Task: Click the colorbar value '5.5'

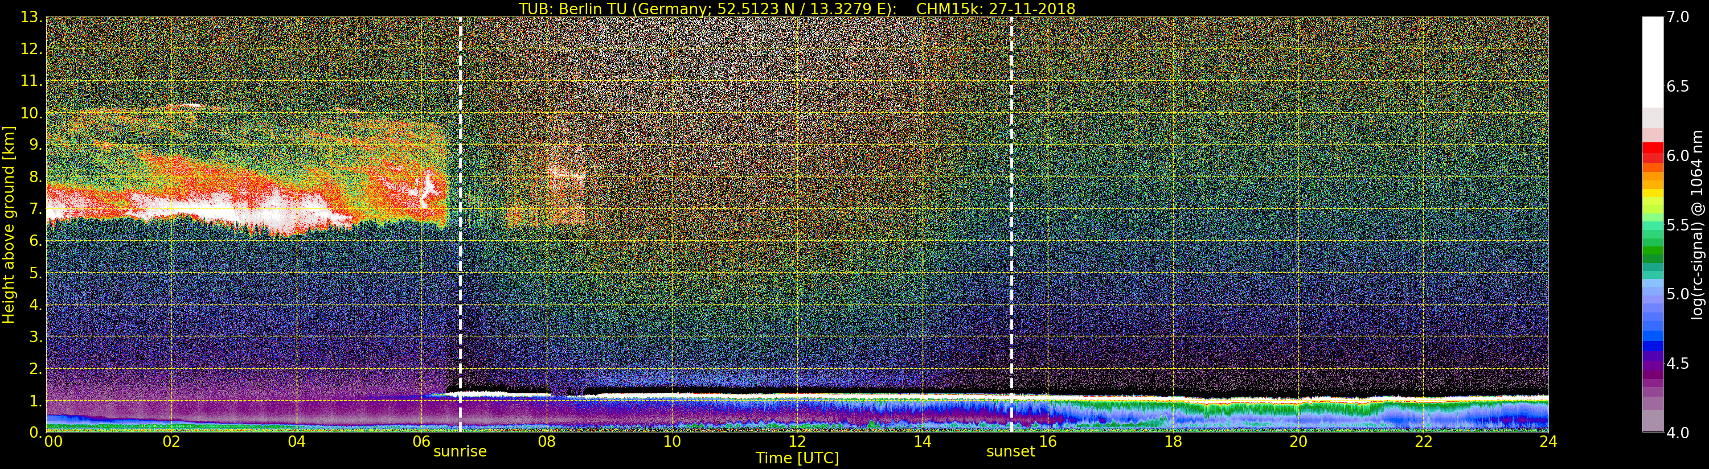Action: click(x=1678, y=225)
